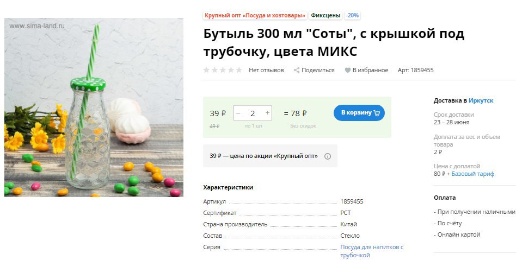Open the bottle product photo
The width and height of the screenshot is (516, 260).
[x=94, y=107]
